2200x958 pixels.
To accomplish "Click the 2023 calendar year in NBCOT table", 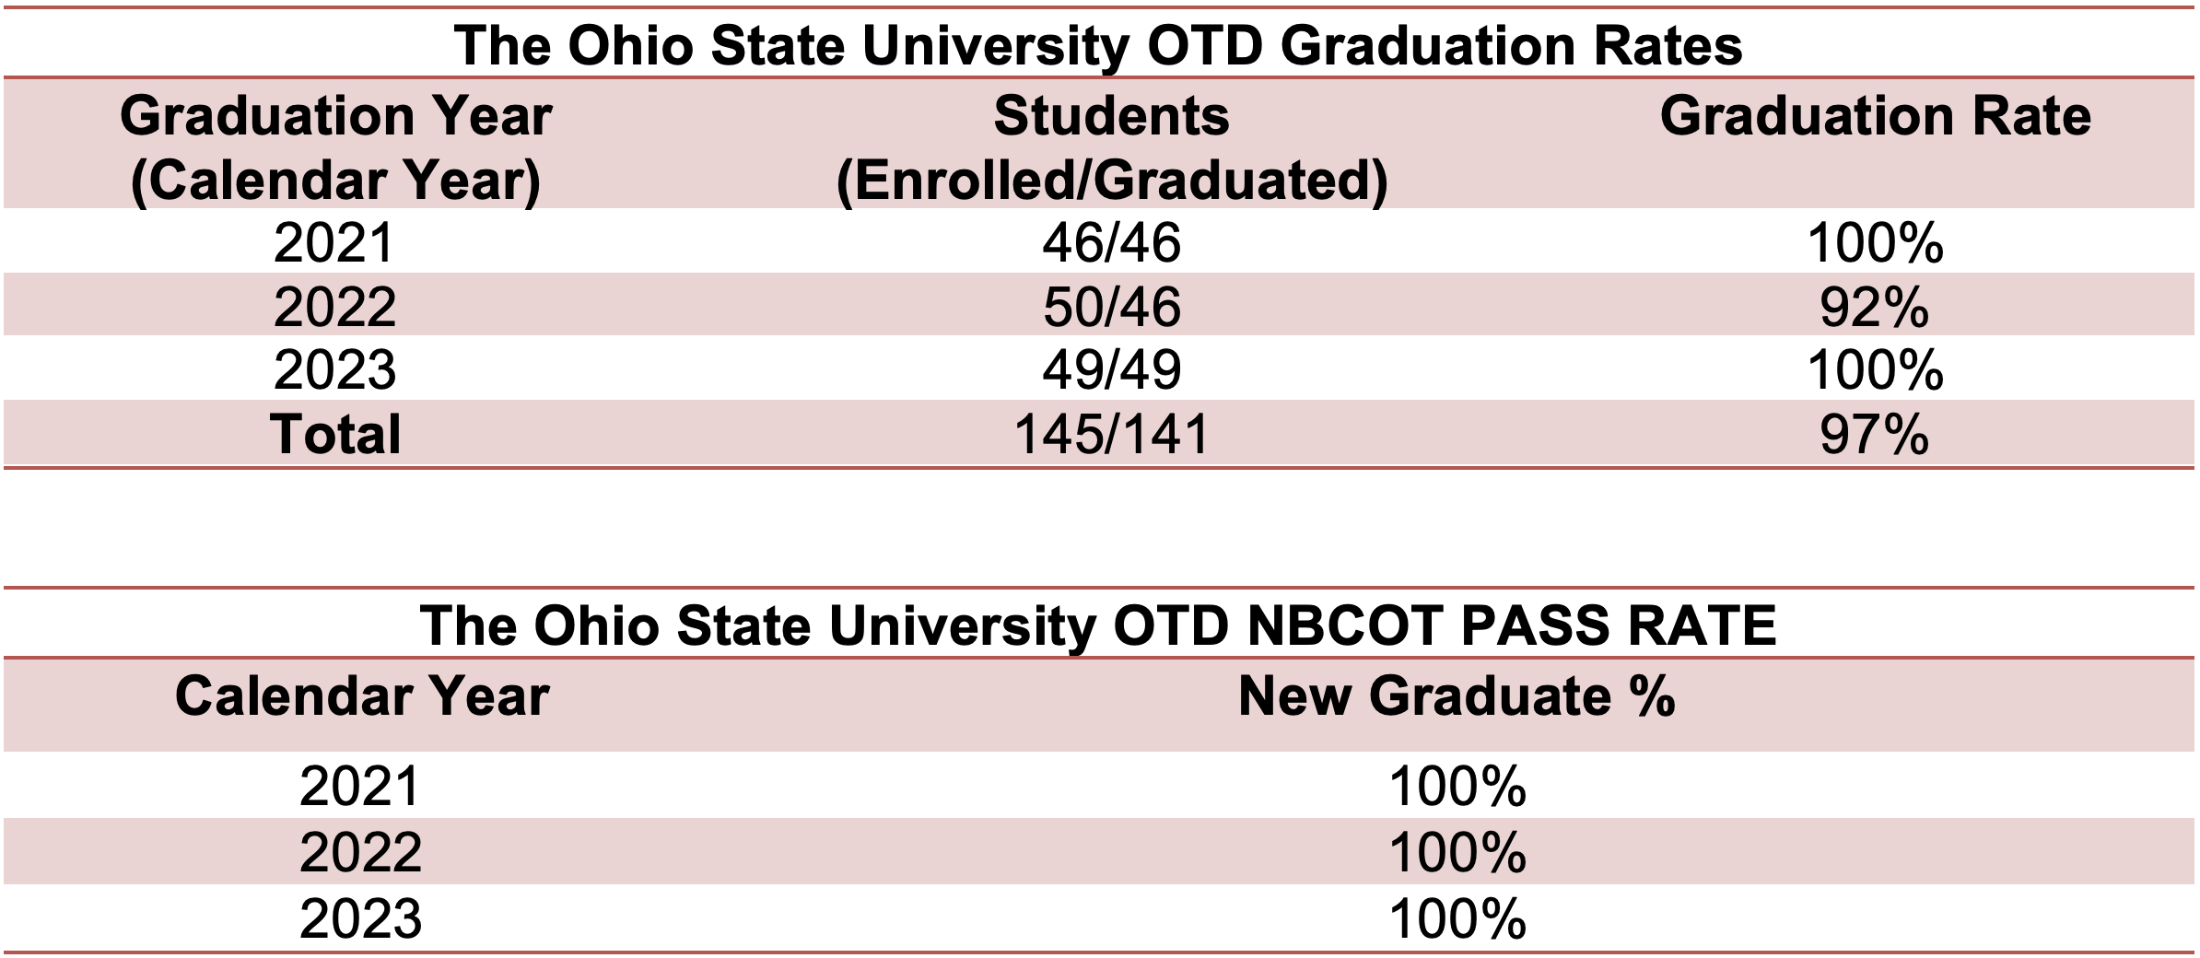I will click(x=361, y=918).
